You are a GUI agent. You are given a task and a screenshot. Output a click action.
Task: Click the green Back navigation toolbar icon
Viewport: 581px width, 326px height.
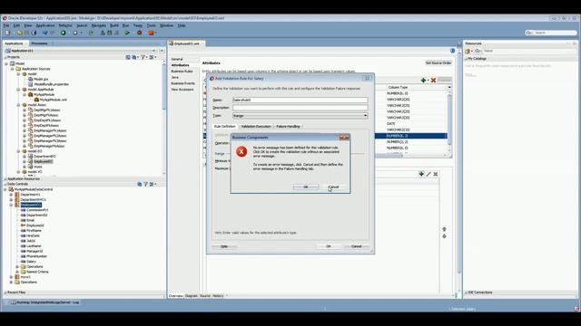coord(64,33)
